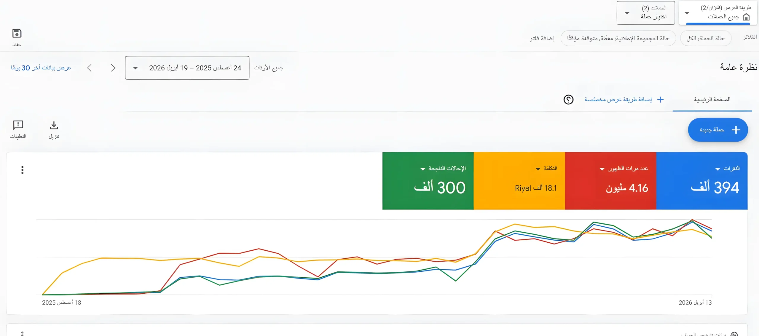Image resolution: width=759 pixels, height=336 pixels.
Task: Click add custom view (إضافة طريقة عرض مخصّصة) link
Action: (x=618, y=100)
